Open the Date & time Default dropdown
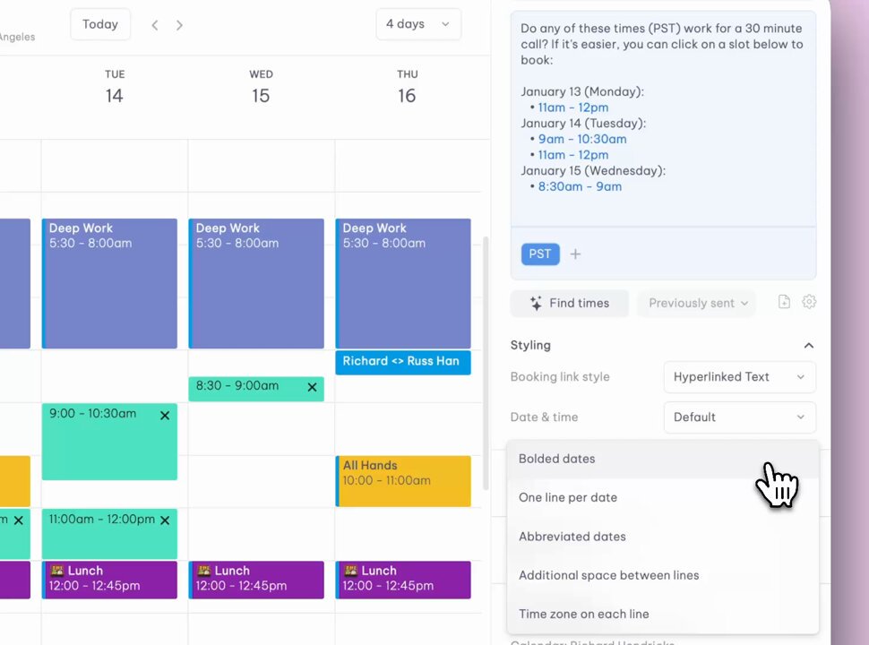Screen dimensions: 869x645 point(740,417)
